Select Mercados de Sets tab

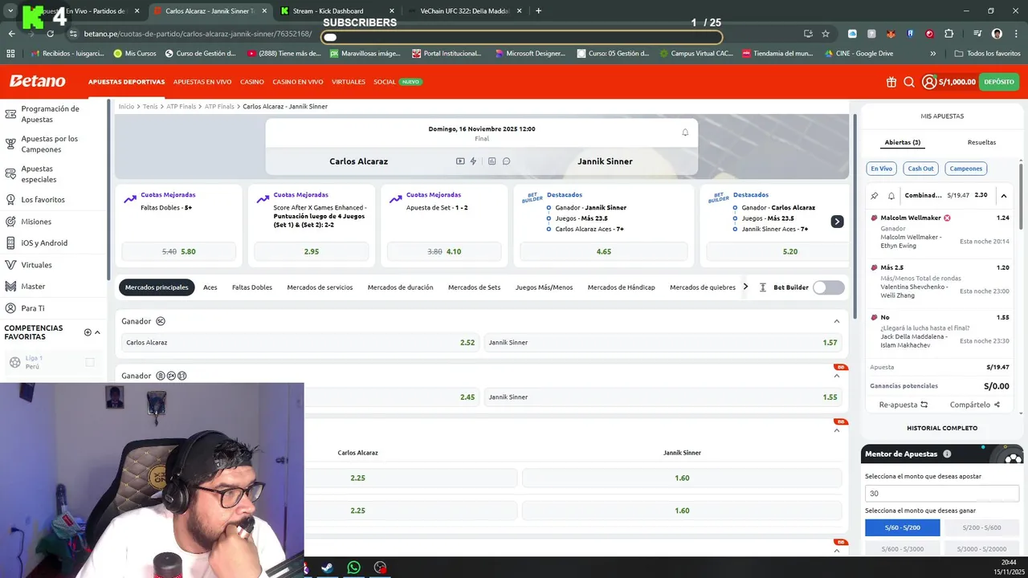[x=474, y=287]
